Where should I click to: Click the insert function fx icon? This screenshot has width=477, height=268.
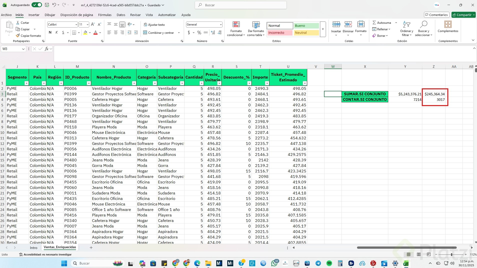46,49
